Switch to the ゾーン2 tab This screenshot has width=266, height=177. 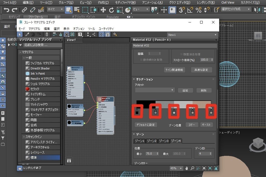(151, 141)
